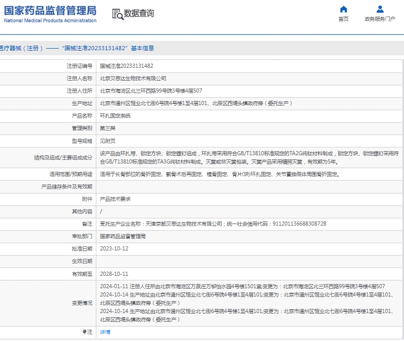The width and height of the screenshot is (404, 341).
Task: Select registration number value 国械注准20233131482
Action: 126,66
